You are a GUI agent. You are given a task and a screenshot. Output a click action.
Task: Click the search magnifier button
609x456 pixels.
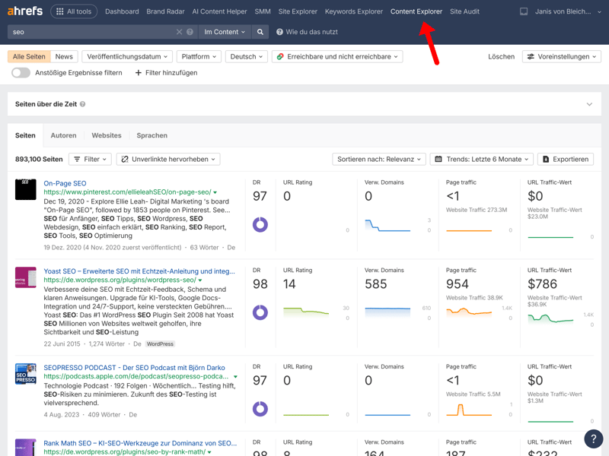tap(260, 32)
